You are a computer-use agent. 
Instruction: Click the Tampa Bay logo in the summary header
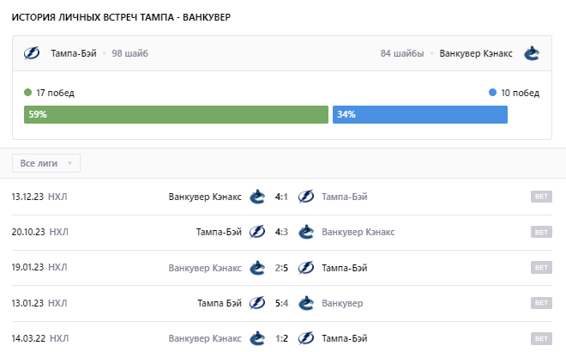click(32, 53)
